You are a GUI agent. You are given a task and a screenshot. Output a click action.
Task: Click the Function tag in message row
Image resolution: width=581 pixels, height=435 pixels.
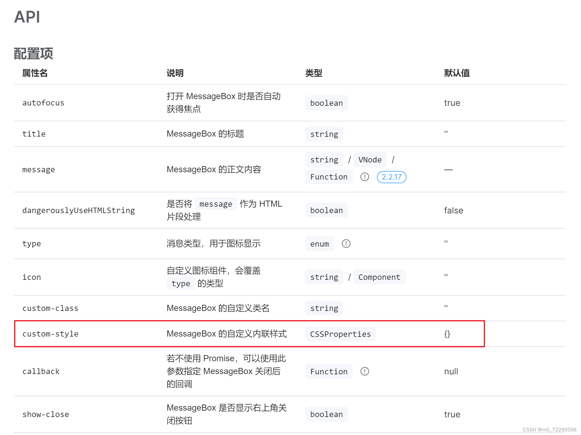[328, 177]
